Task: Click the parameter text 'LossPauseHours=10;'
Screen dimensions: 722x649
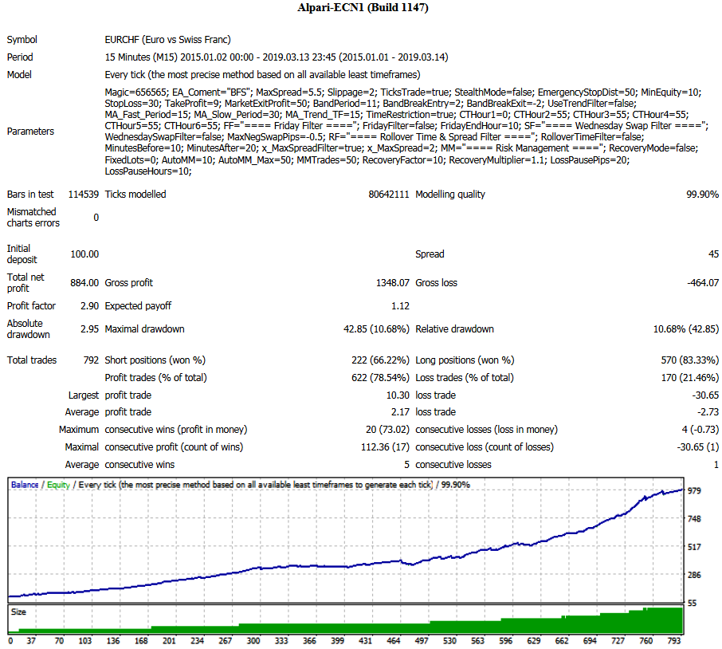Action: [147, 171]
